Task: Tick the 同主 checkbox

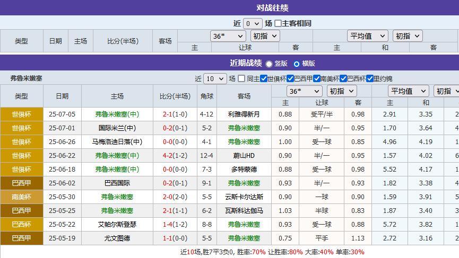Action: tap(241, 78)
